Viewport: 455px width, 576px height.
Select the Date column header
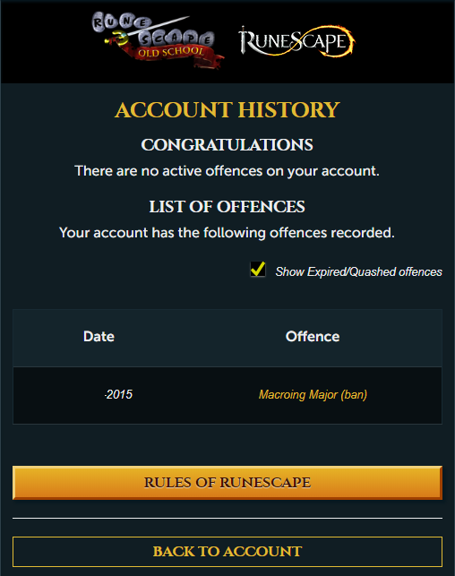(99, 337)
